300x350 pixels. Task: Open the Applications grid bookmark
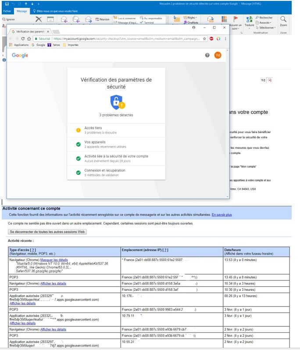(19, 45)
